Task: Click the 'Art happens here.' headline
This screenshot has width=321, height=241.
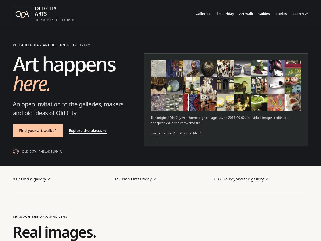Action: tap(64, 74)
